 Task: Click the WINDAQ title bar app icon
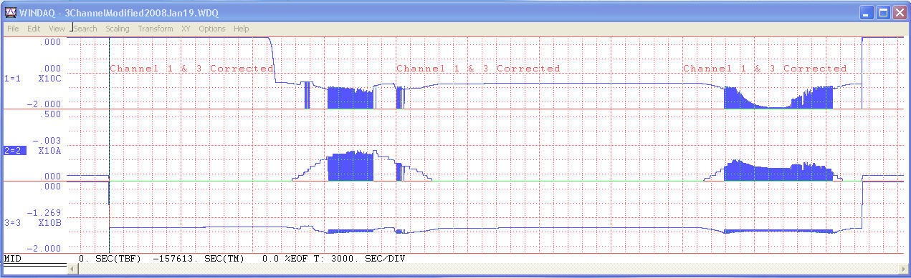11,12
